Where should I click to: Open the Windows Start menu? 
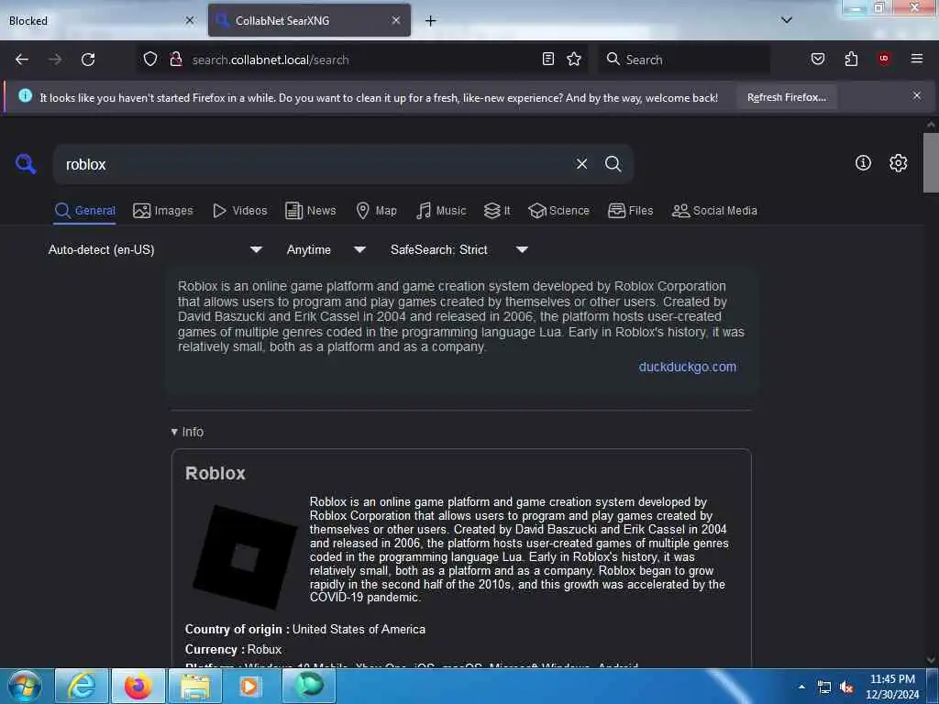(25, 686)
